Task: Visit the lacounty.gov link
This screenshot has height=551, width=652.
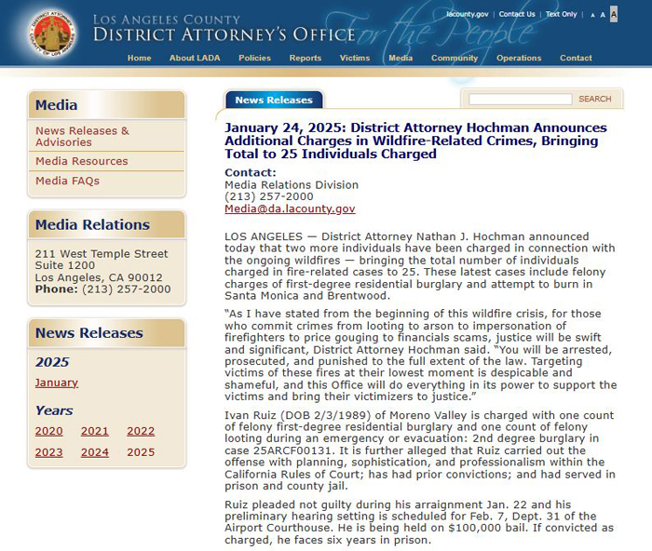Action: [468, 14]
